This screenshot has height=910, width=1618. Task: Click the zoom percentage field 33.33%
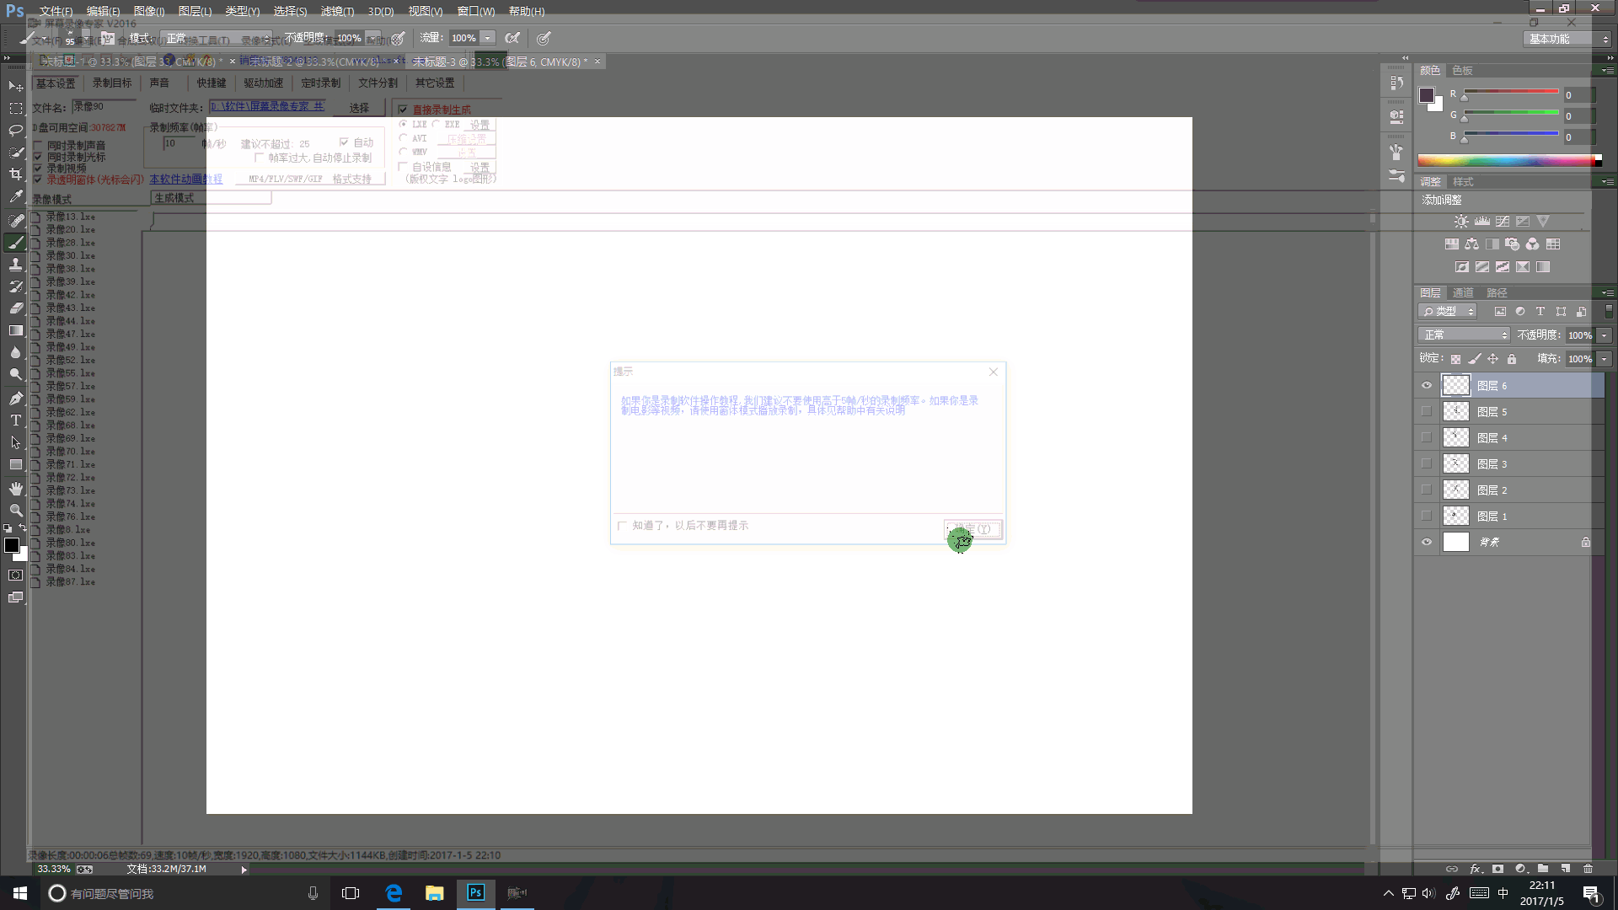[54, 869]
